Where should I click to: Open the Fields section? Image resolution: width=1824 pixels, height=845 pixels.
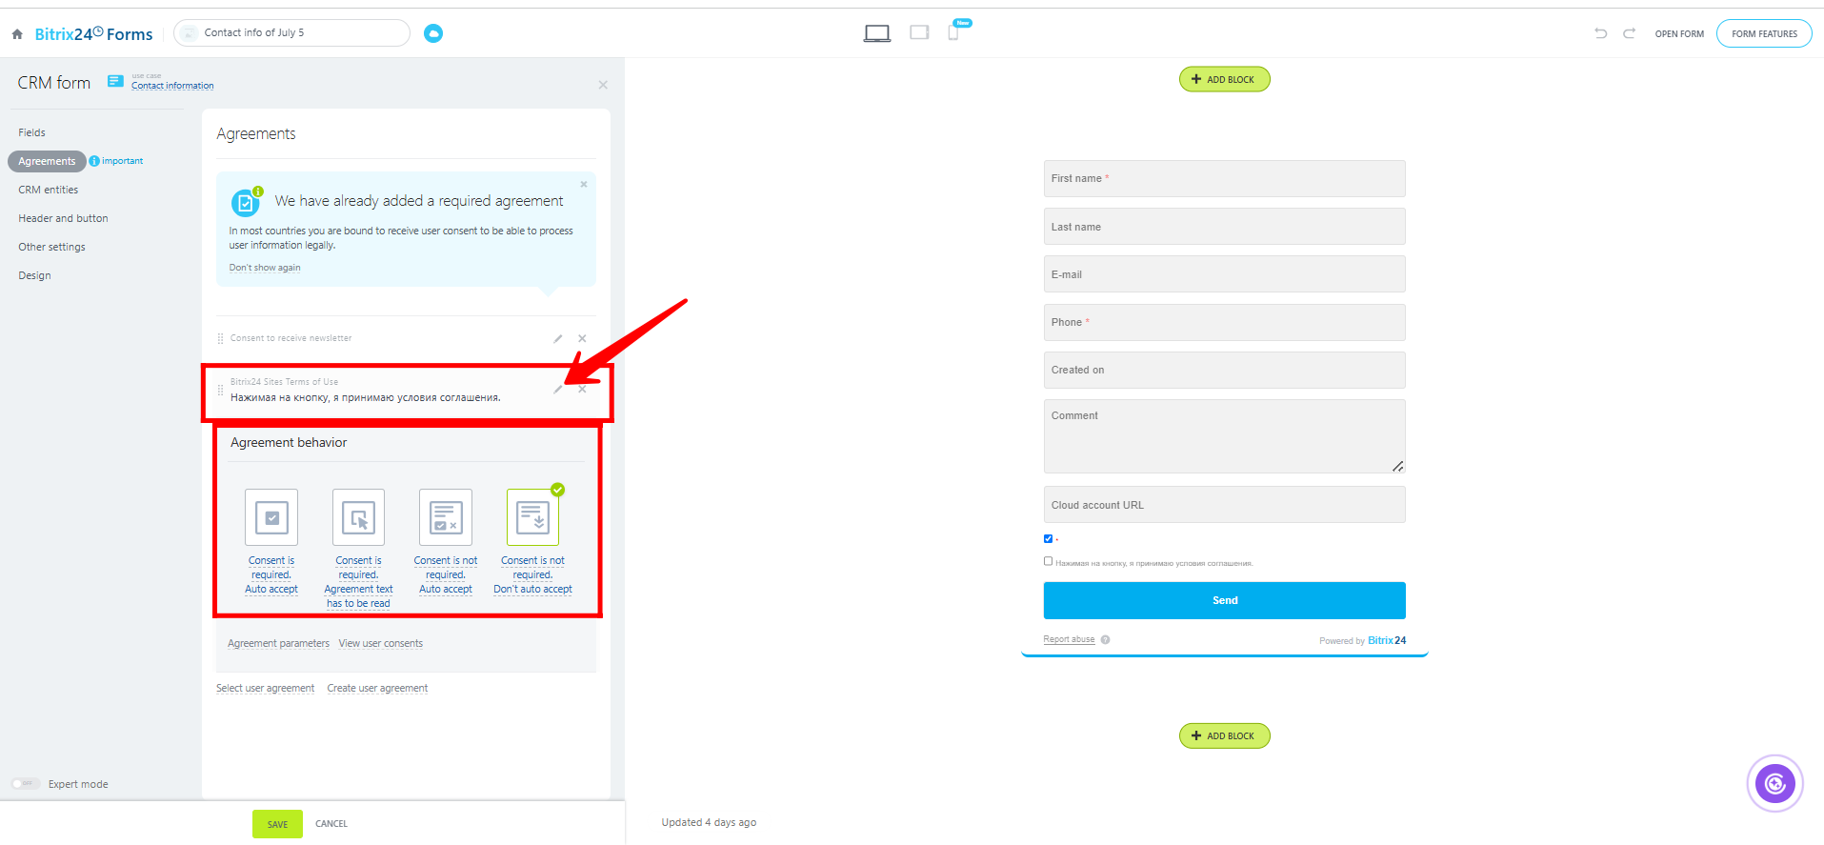(31, 132)
